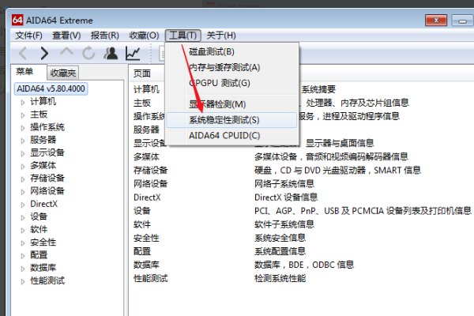
Task: Close the AIDA64 Extreme window
Action: tap(436, 21)
